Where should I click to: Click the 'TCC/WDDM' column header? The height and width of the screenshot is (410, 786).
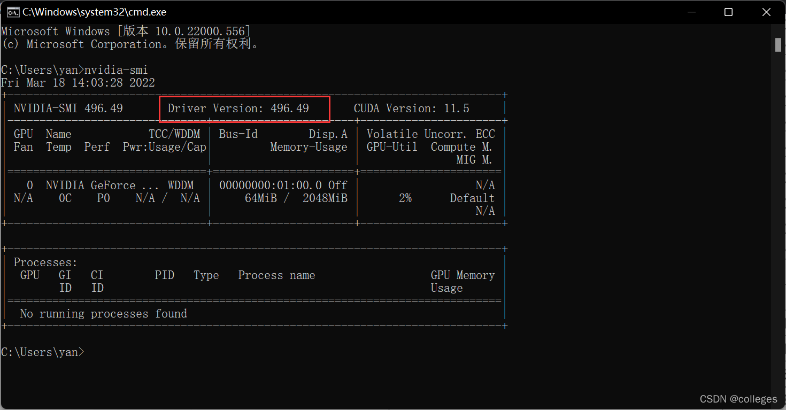pyautogui.click(x=174, y=134)
